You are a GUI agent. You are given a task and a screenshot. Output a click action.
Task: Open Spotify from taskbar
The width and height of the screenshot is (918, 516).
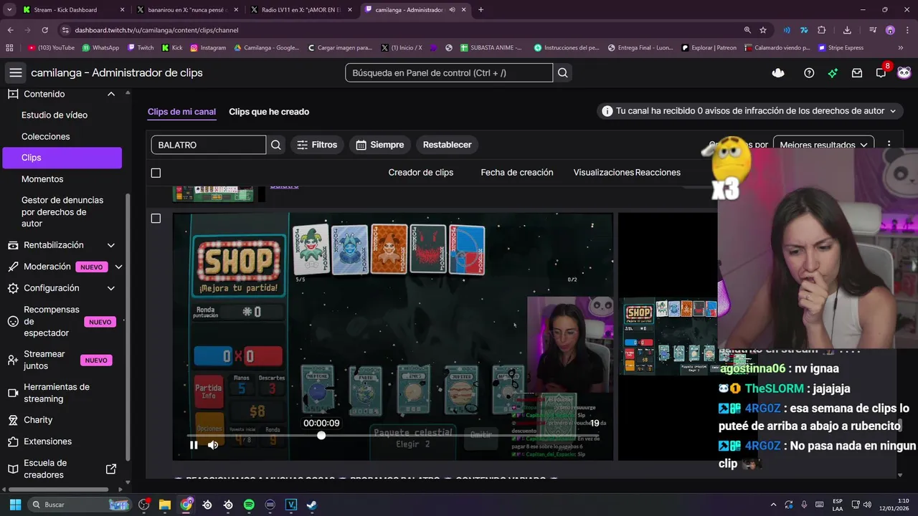point(249,505)
